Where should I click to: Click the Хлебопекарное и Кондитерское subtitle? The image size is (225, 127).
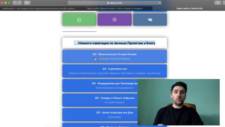pos(115,88)
